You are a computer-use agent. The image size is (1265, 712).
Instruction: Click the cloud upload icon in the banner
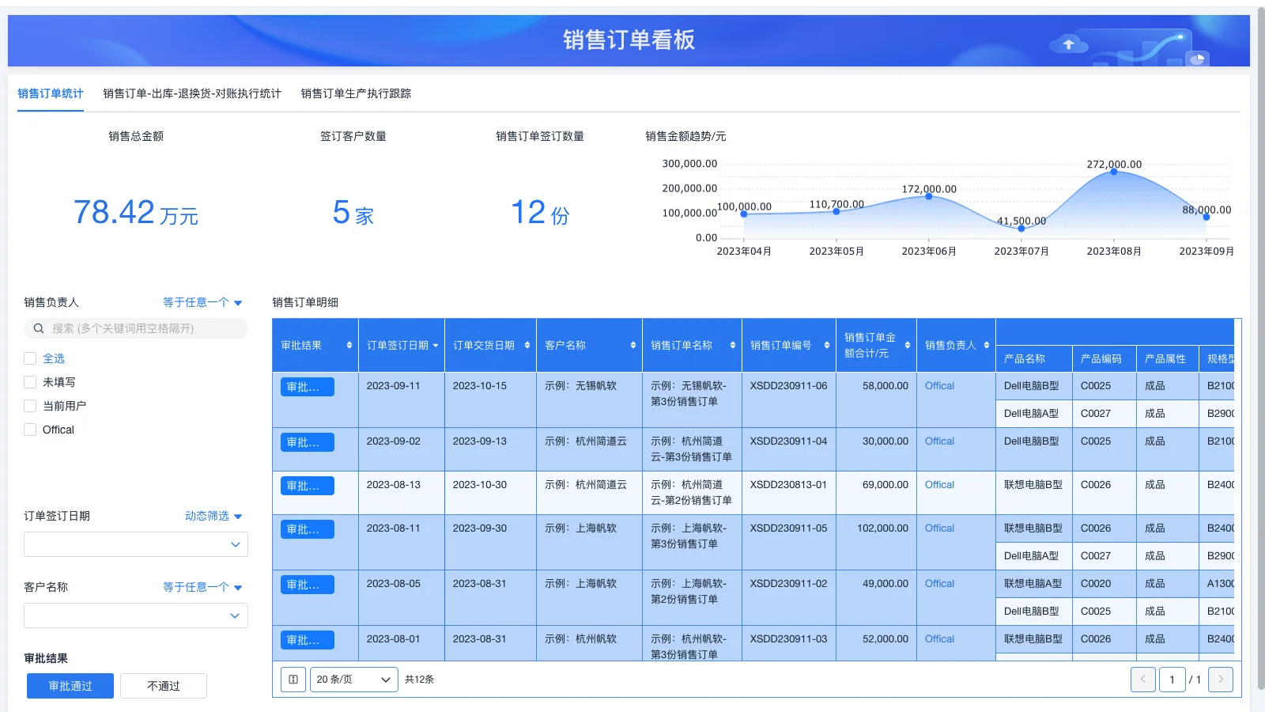[x=1069, y=45]
